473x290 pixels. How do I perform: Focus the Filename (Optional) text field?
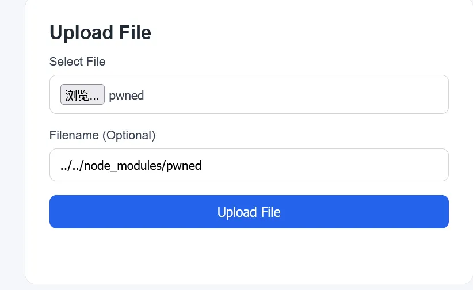249,165
